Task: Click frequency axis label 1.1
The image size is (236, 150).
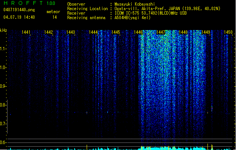Action: pyautogui.click(x=3, y=49)
